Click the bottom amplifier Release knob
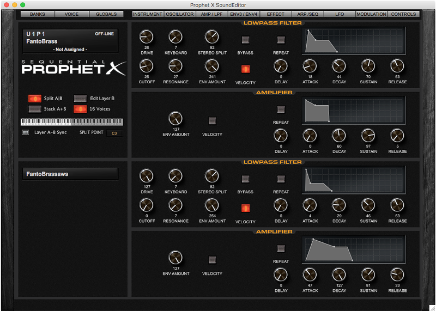 397,275
